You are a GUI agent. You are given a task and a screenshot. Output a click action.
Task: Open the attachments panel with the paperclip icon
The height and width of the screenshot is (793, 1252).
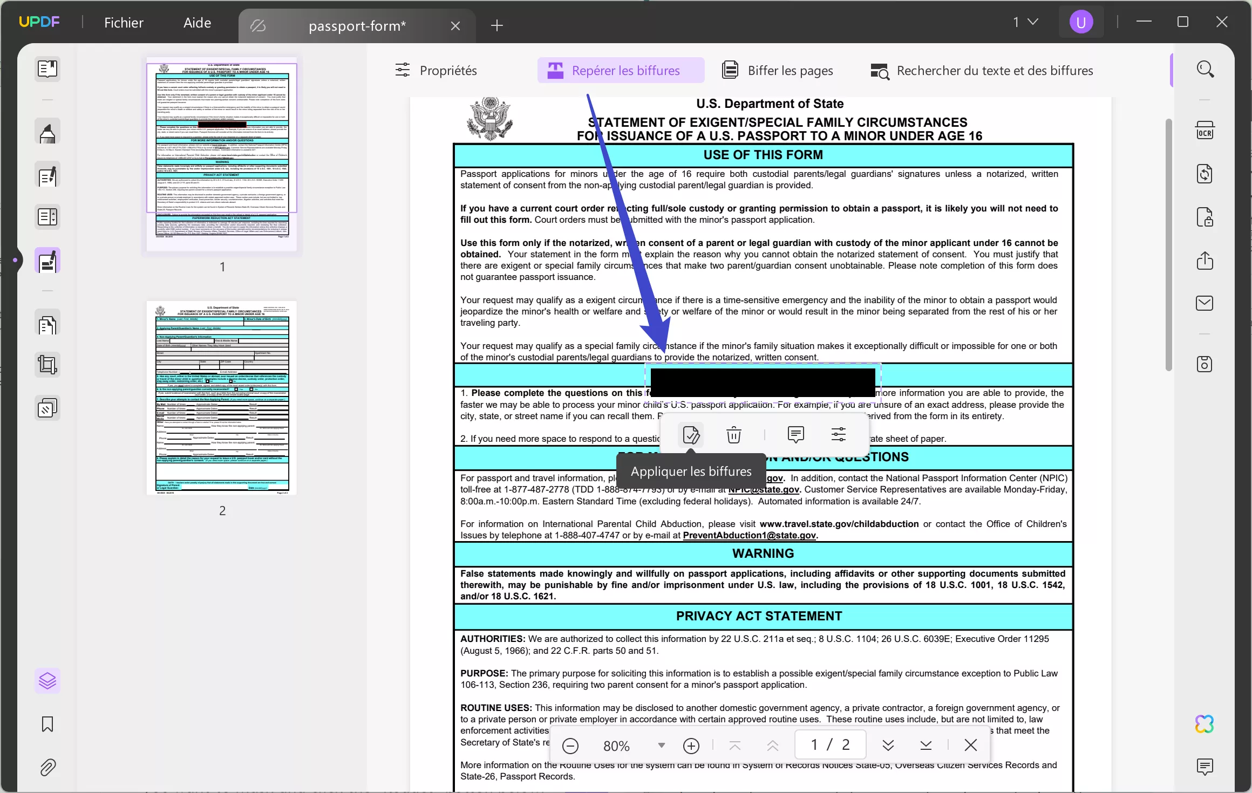click(47, 767)
